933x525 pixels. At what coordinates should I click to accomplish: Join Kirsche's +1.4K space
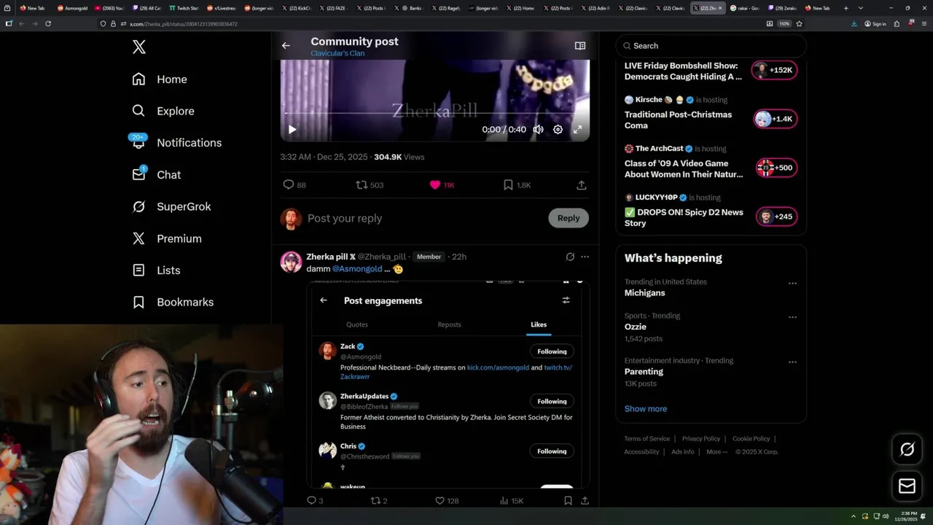point(774,119)
